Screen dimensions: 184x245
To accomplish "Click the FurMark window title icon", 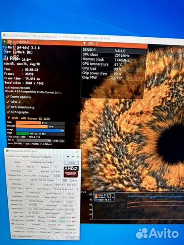I will (x=5, y=35).
